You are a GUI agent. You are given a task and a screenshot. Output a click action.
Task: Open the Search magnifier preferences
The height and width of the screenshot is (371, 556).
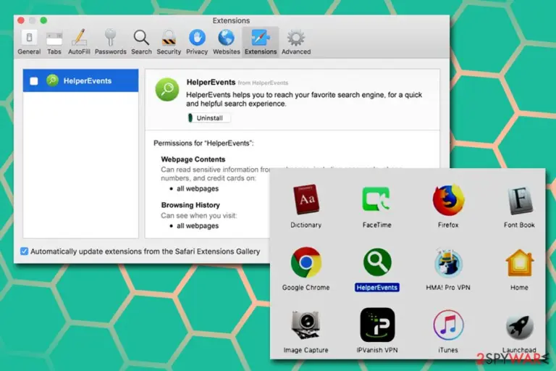[141, 43]
